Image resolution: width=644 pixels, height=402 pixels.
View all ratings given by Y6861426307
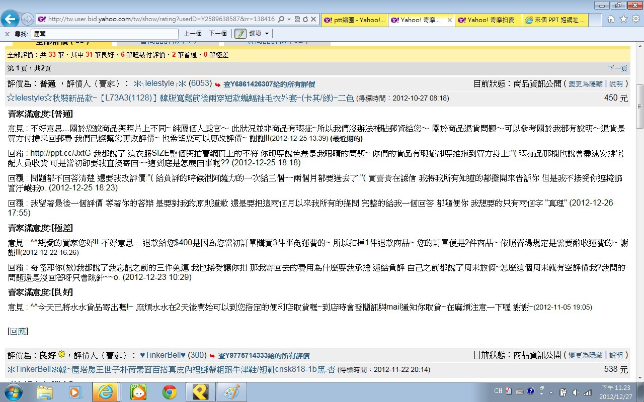pos(269,84)
